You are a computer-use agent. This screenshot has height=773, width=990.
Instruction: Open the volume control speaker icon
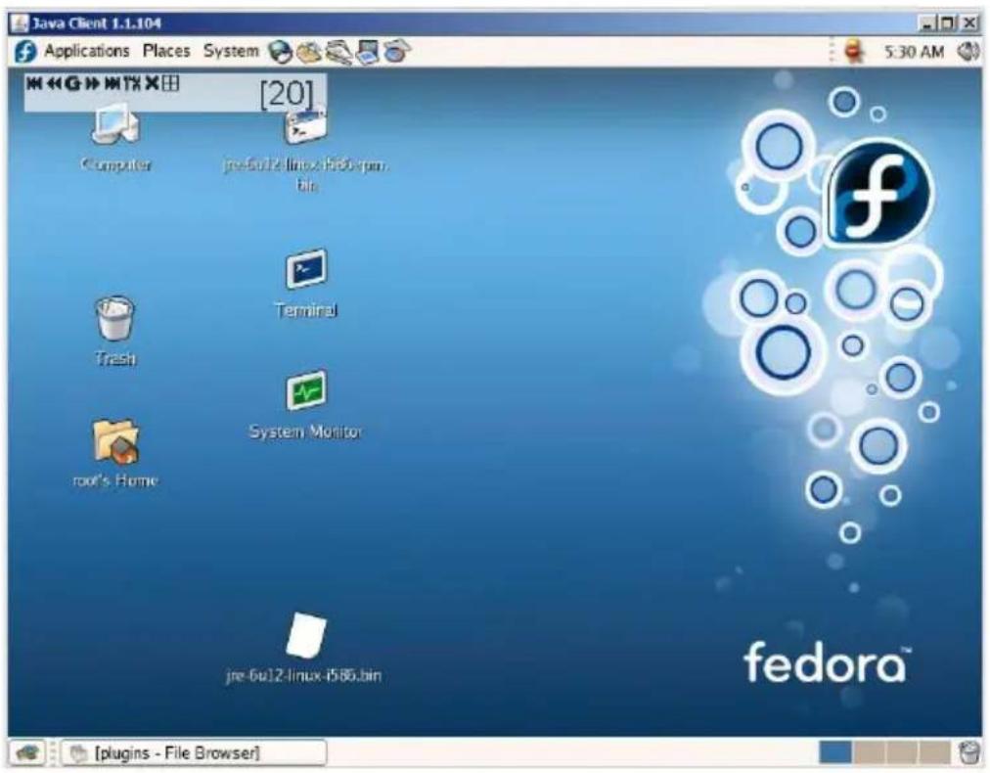pyautogui.click(x=967, y=51)
